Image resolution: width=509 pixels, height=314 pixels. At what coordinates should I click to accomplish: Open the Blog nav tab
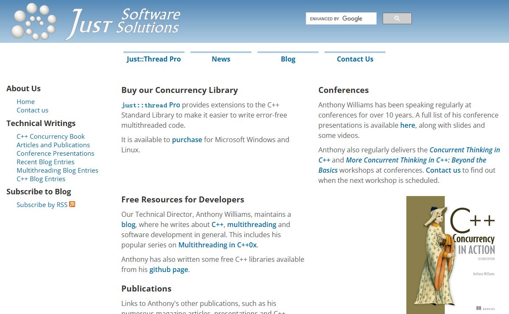(288, 59)
